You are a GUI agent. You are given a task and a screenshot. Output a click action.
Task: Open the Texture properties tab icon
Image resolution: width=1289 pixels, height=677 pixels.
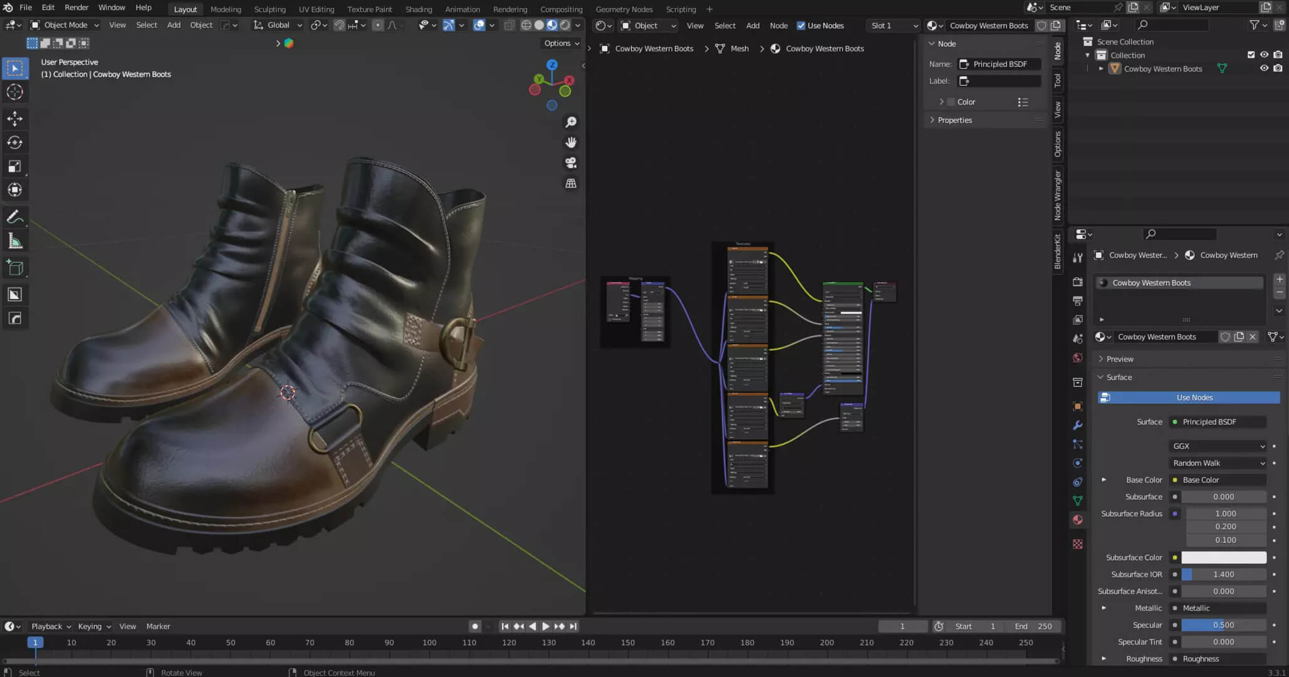click(1078, 544)
